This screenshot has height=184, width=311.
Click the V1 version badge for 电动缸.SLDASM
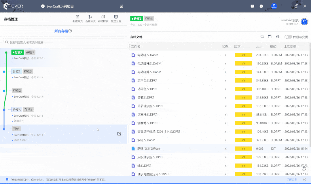pos(243,55)
